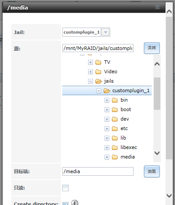Select the customplugin_1 tree row
The width and height of the screenshot is (175, 205).
point(107,90)
